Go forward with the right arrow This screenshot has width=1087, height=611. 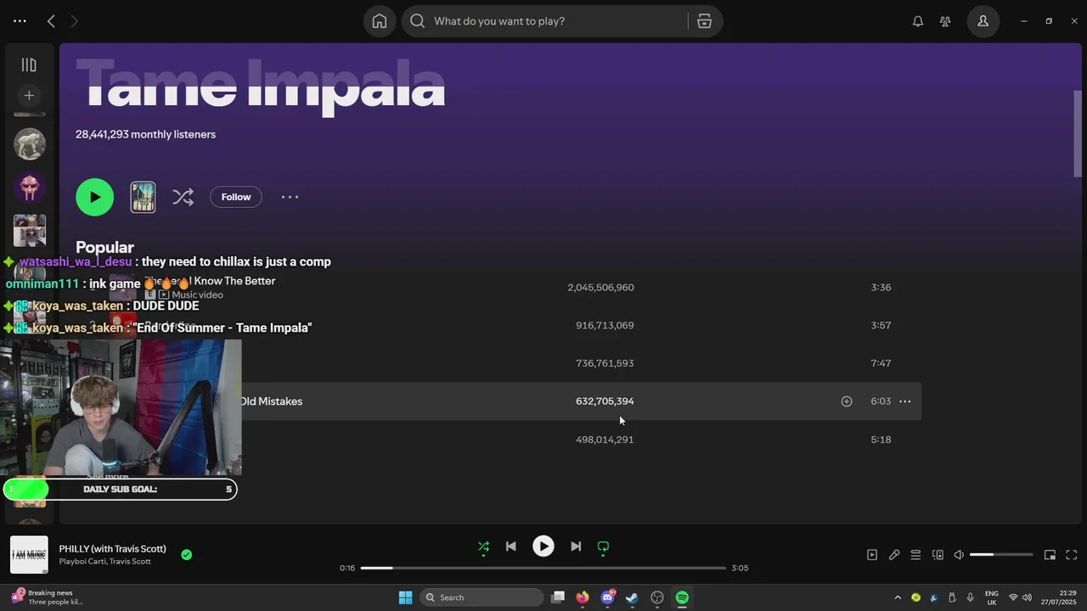pyautogui.click(x=74, y=21)
